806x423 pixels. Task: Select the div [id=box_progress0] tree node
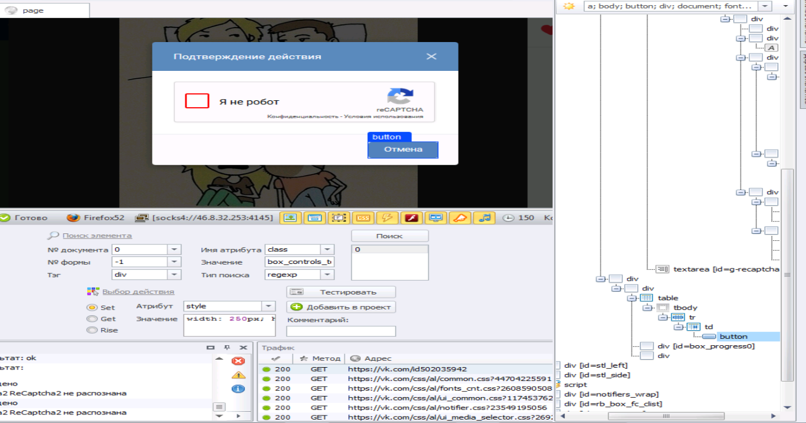706,346
